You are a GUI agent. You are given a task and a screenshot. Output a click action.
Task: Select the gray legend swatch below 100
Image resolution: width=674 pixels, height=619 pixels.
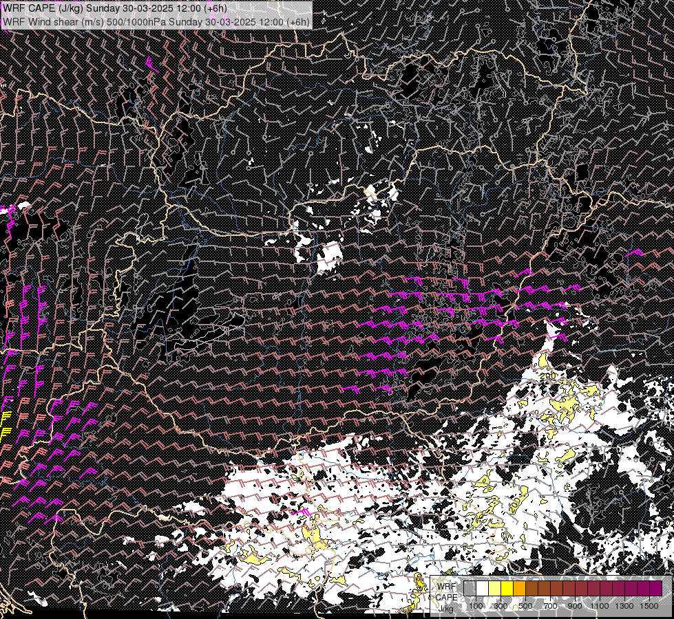[x=470, y=588]
